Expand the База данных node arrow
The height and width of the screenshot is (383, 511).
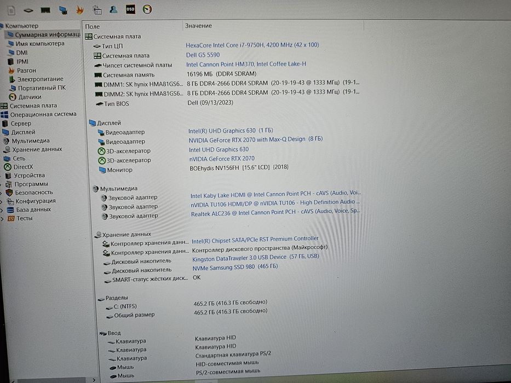[2, 210]
